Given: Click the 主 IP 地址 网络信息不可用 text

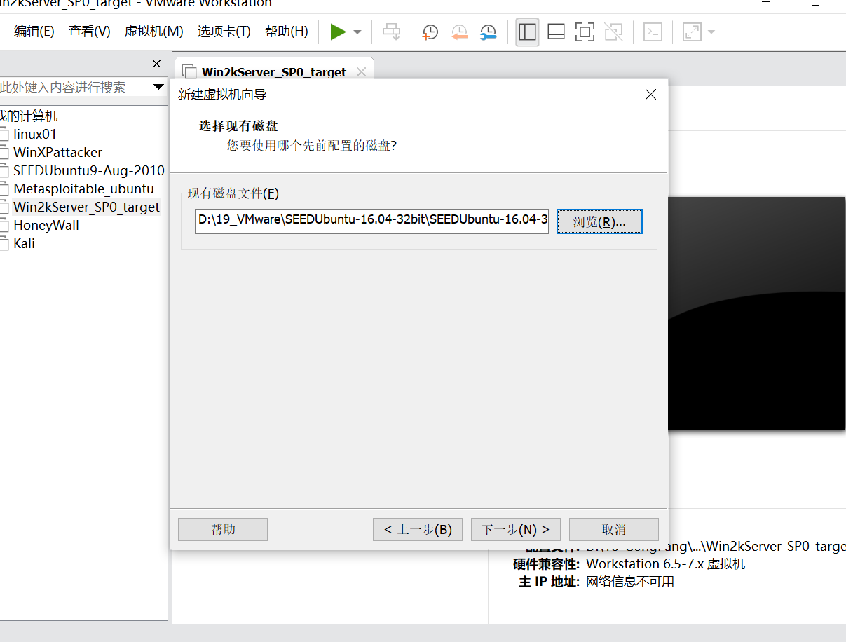Looking at the screenshot, I should pyautogui.click(x=596, y=582).
